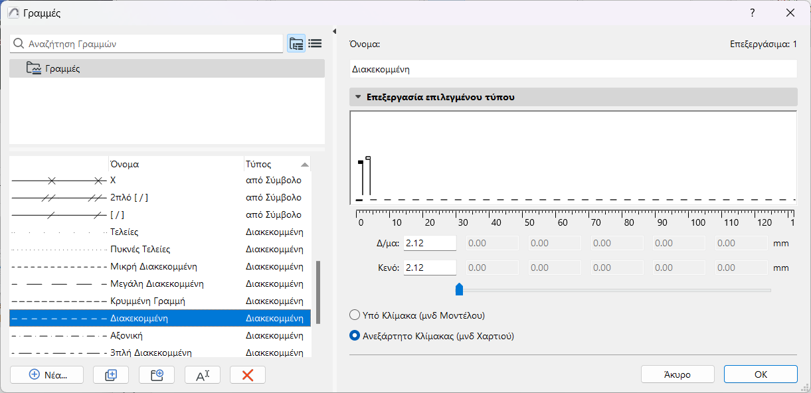The width and height of the screenshot is (811, 393).
Task: Click the duplicate line type icon button
Action: [x=111, y=375]
